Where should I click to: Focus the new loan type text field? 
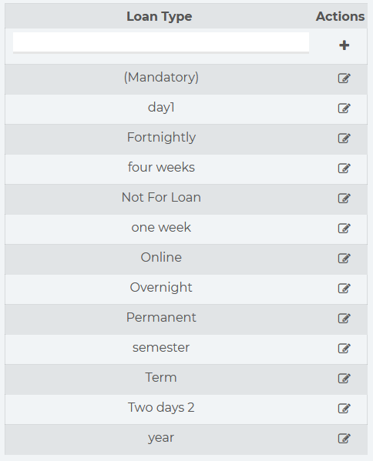(161, 42)
